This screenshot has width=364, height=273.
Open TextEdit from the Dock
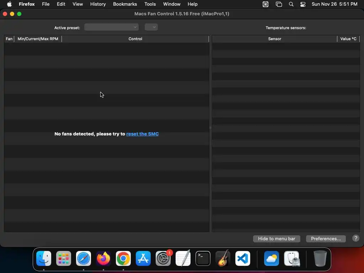pyautogui.click(x=183, y=258)
